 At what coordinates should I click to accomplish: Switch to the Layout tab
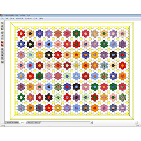(x=8, y=123)
